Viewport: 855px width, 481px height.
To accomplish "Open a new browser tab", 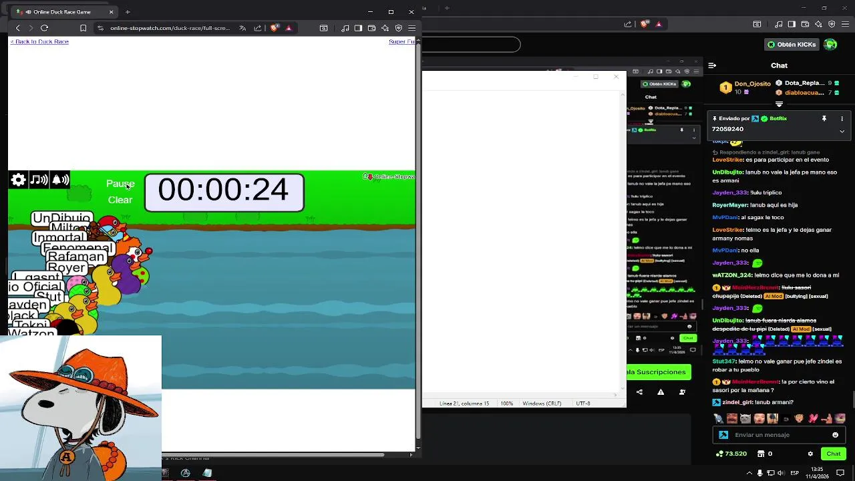I will point(128,12).
